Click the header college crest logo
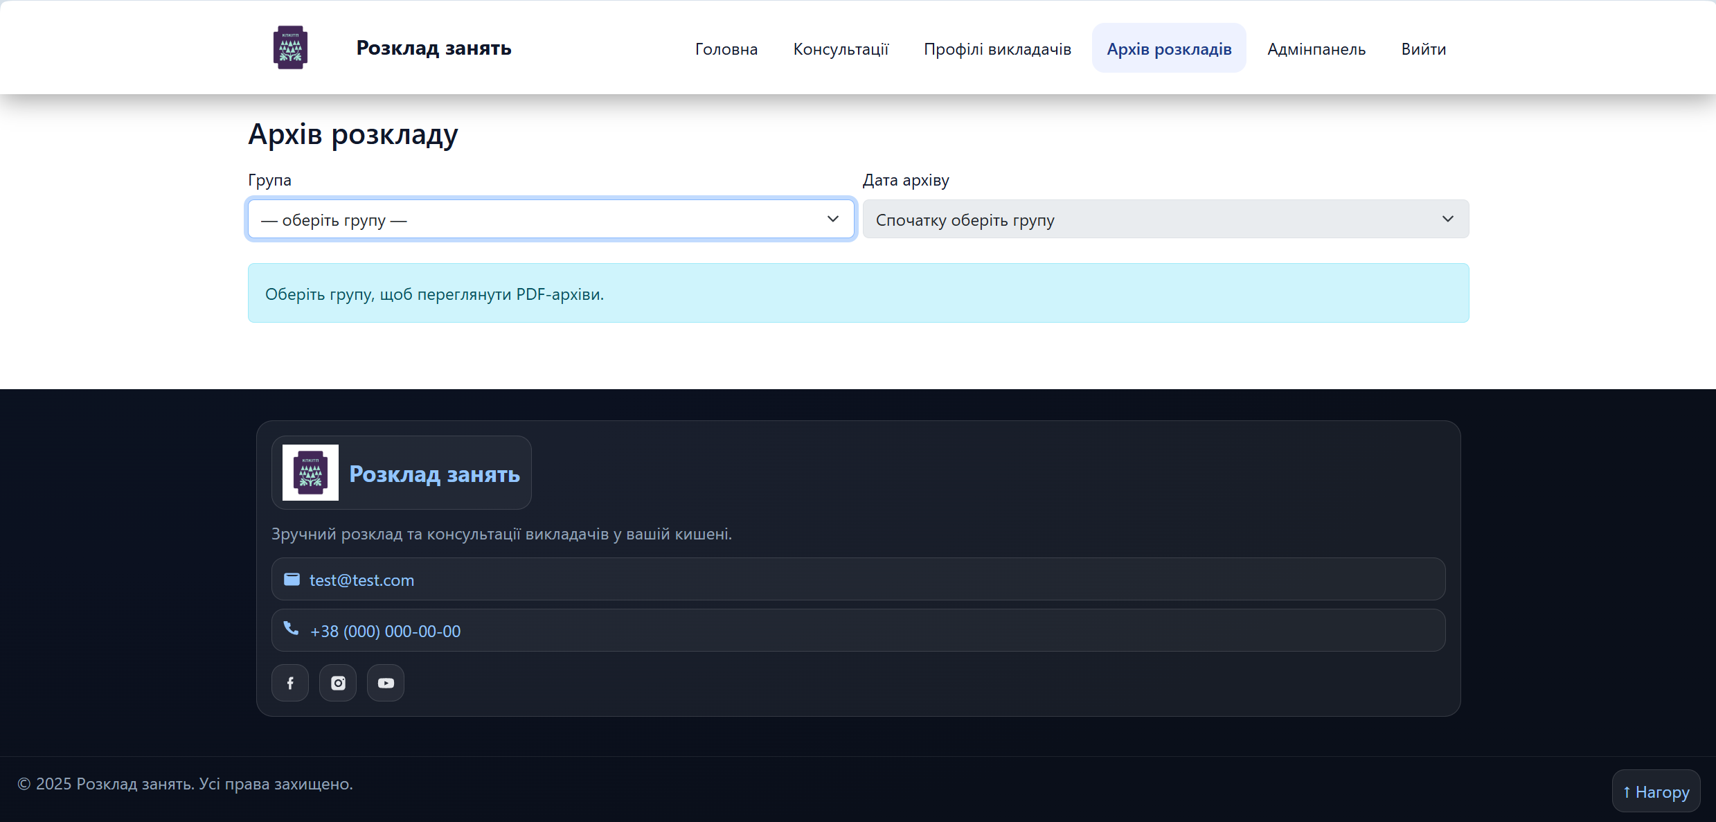This screenshot has width=1716, height=822. tap(290, 48)
